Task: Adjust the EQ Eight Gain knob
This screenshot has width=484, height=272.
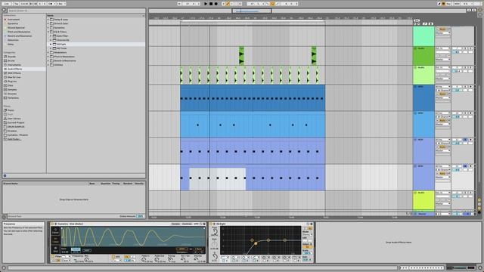Action: pos(214,244)
